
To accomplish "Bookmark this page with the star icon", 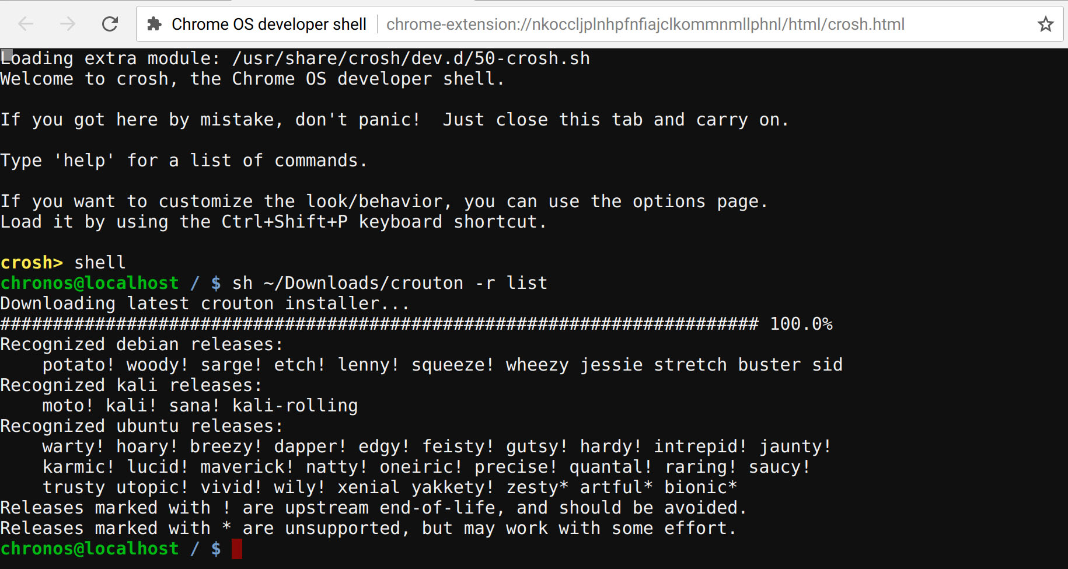I will click(1045, 24).
